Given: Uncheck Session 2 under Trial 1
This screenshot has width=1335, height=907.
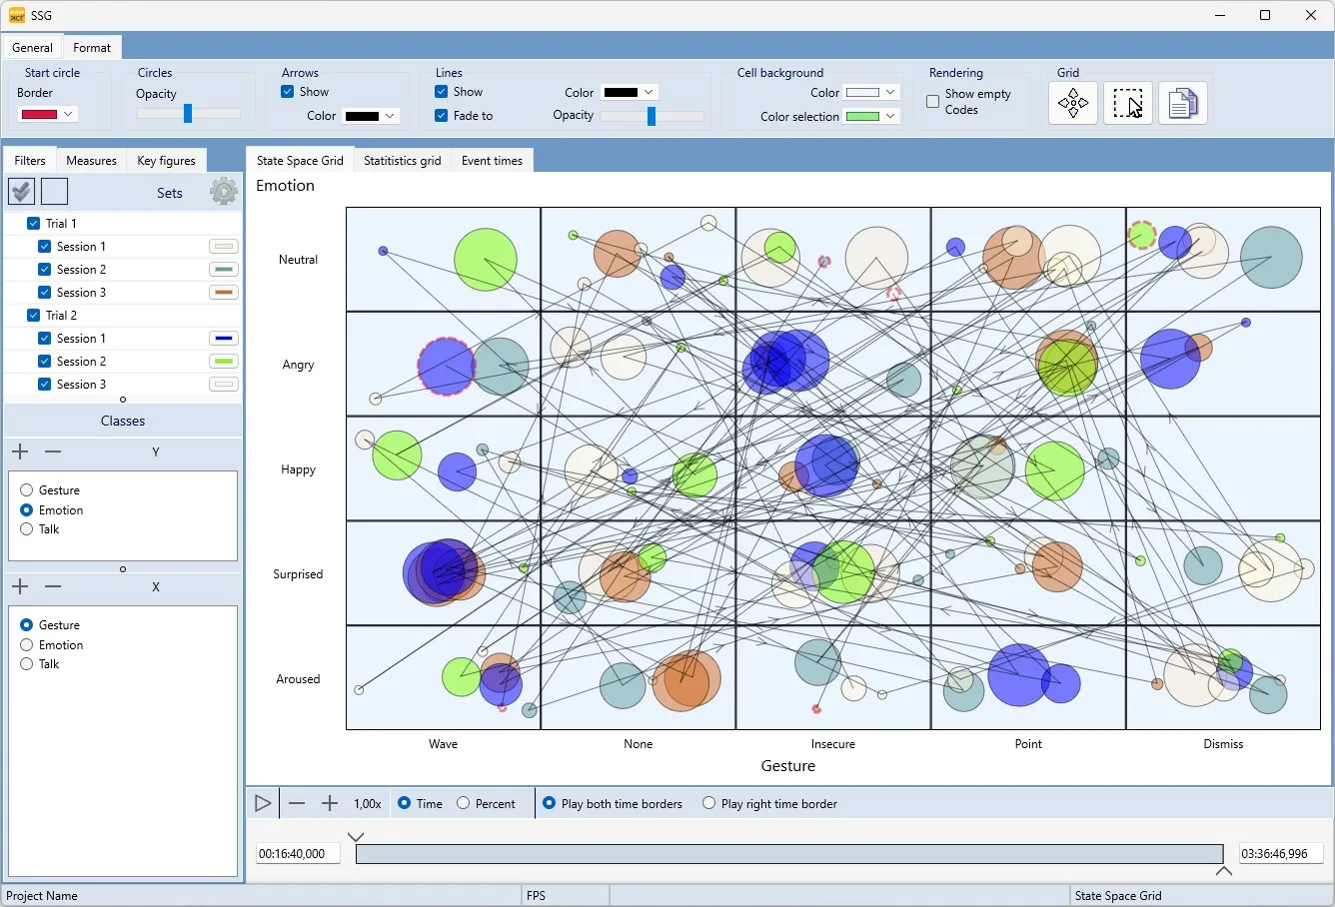Looking at the screenshot, I should tap(44, 269).
